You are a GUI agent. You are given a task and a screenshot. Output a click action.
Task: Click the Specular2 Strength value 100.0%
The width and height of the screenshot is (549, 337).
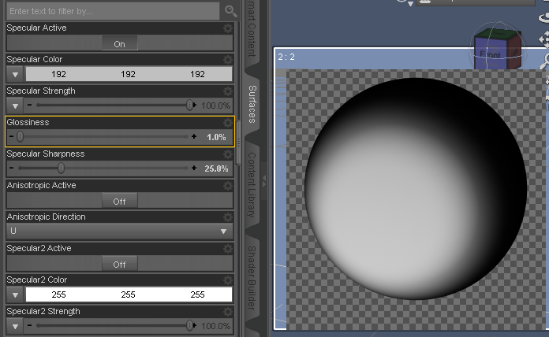(215, 326)
